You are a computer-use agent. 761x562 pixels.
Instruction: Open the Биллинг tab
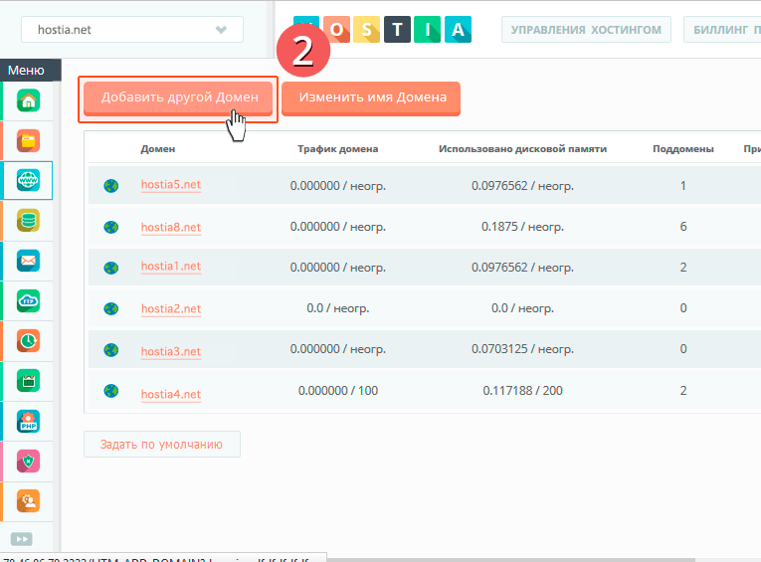tap(722, 30)
